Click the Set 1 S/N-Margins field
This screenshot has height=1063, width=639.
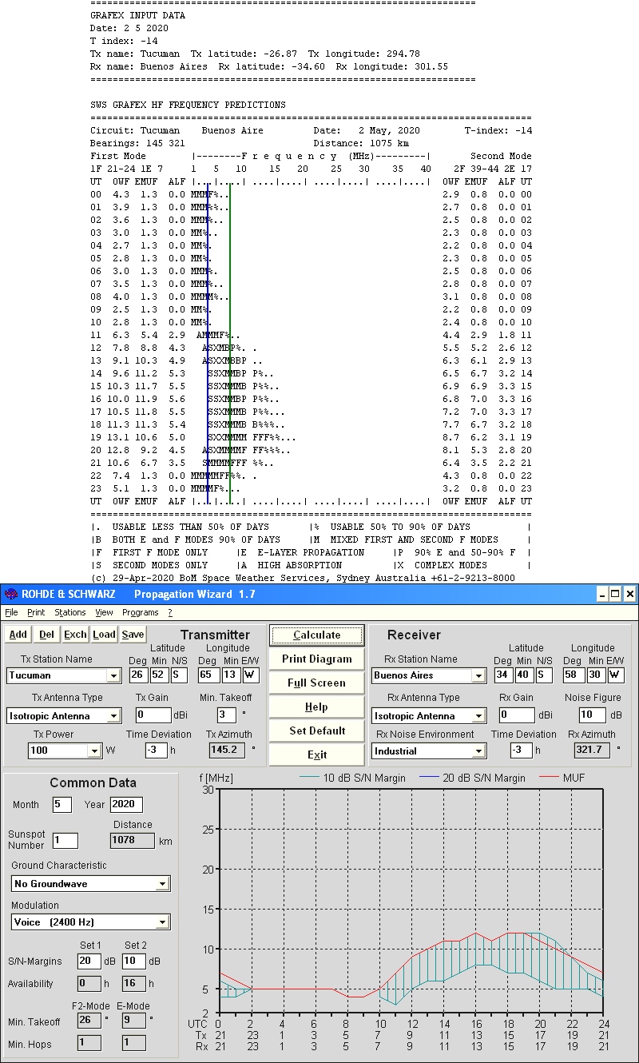(89, 961)
